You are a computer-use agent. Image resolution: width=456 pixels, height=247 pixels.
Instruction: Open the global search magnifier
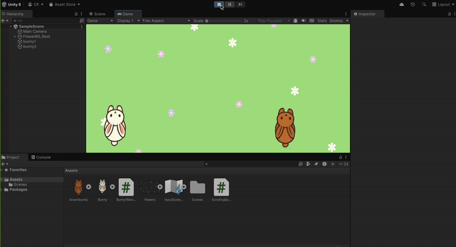click(424, 5)
